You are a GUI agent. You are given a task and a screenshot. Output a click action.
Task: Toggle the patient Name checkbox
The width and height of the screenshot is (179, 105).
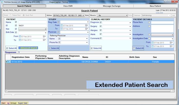[16, 22]
